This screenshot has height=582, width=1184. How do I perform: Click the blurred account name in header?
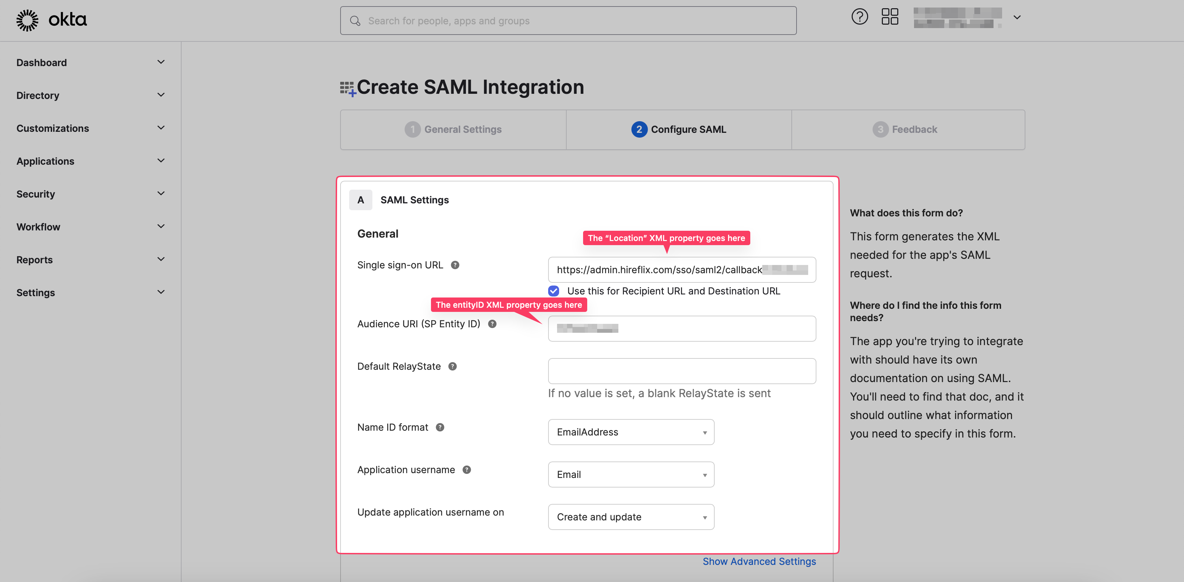[958, 17]
